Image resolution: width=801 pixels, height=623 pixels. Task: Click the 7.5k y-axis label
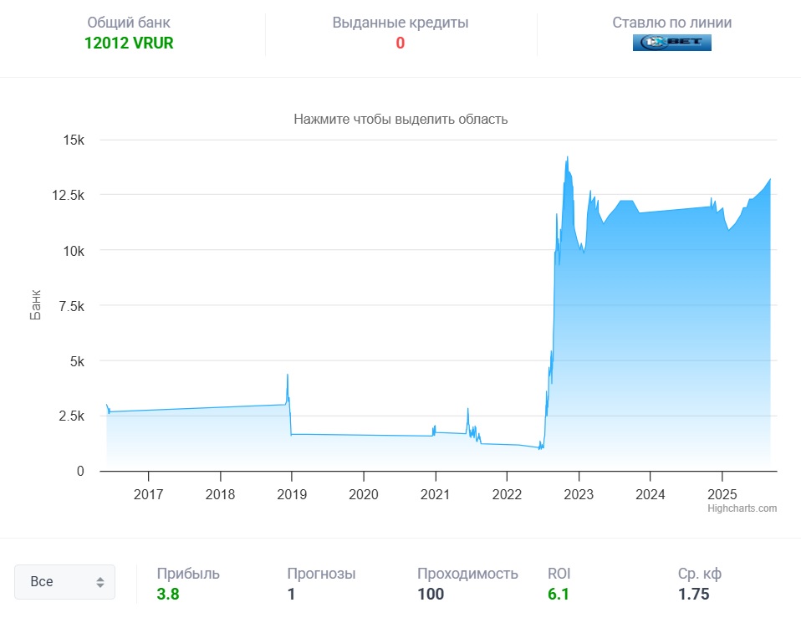coord(72,306)
